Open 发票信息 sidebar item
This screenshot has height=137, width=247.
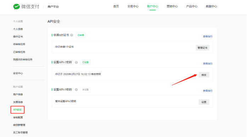coord(18,102)
